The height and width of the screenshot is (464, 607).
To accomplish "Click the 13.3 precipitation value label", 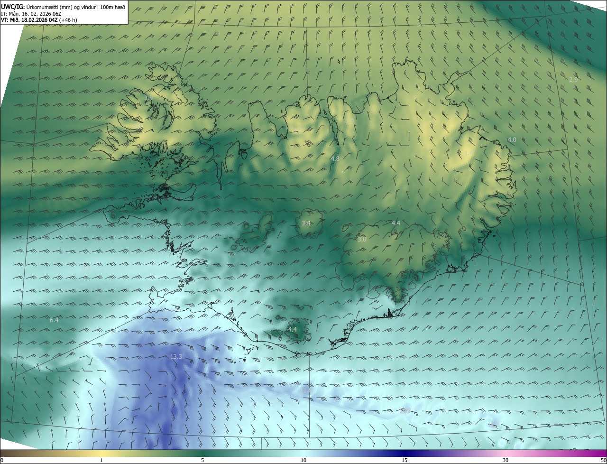I will (x=176, y=356).
